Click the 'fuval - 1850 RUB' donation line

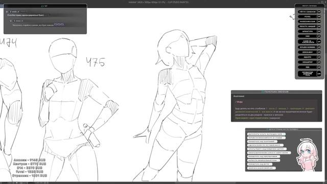[x=30, y=172]
